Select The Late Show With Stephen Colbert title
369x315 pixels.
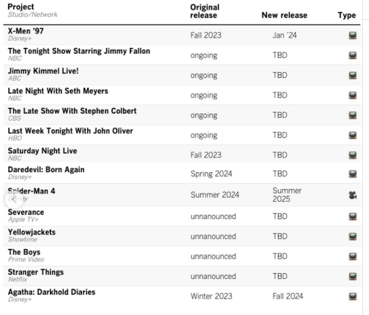click(72, 111)
